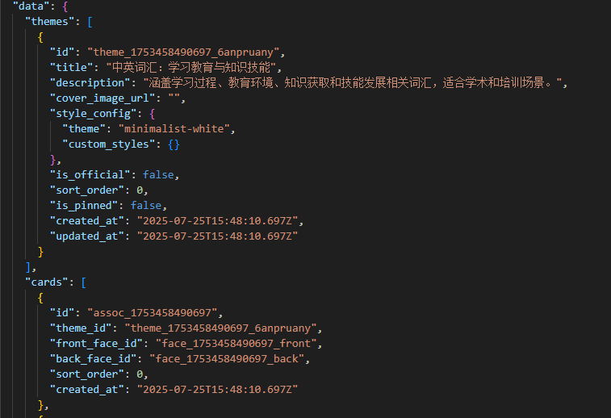The height and width of the screenshot is (418, 611).
Task: Click the "updated_at" timestamp value
Action: tap(217, 236)
